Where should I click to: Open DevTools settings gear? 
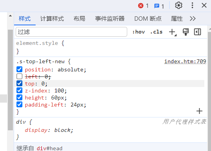[179, 5]
